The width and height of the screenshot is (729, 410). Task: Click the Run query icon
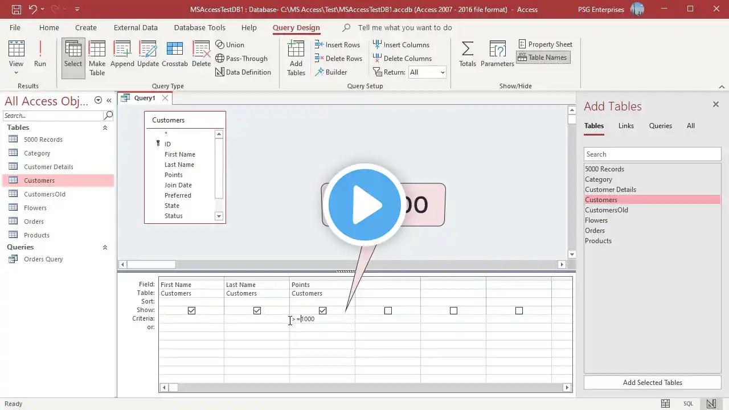[40, 55]
